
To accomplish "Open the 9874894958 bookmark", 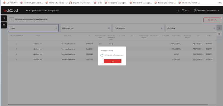I will (11, 2).
